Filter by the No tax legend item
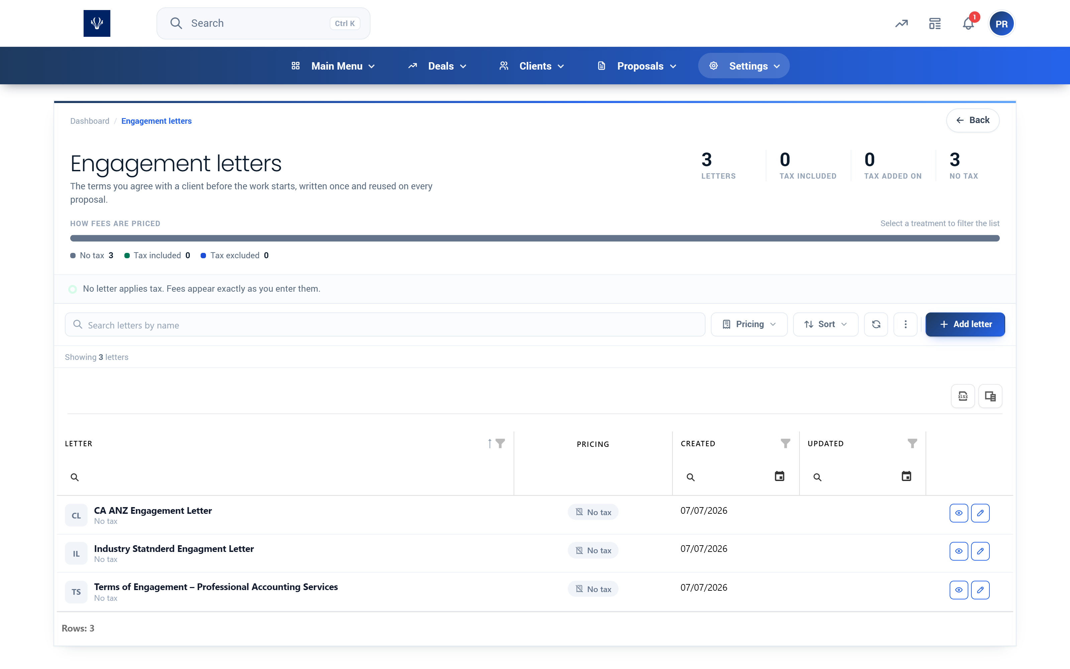This screenshot has width=1070, height=669. 92,255
